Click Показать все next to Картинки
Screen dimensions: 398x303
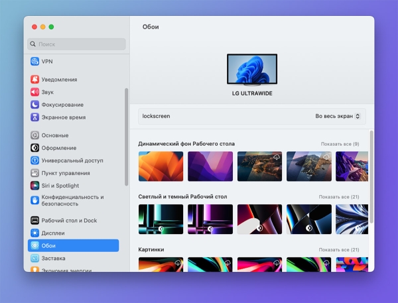tap(338, 250)
